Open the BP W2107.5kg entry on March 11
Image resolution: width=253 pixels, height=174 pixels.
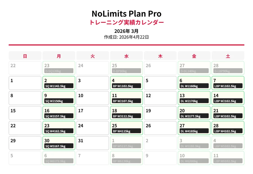[x=126, y=101]
